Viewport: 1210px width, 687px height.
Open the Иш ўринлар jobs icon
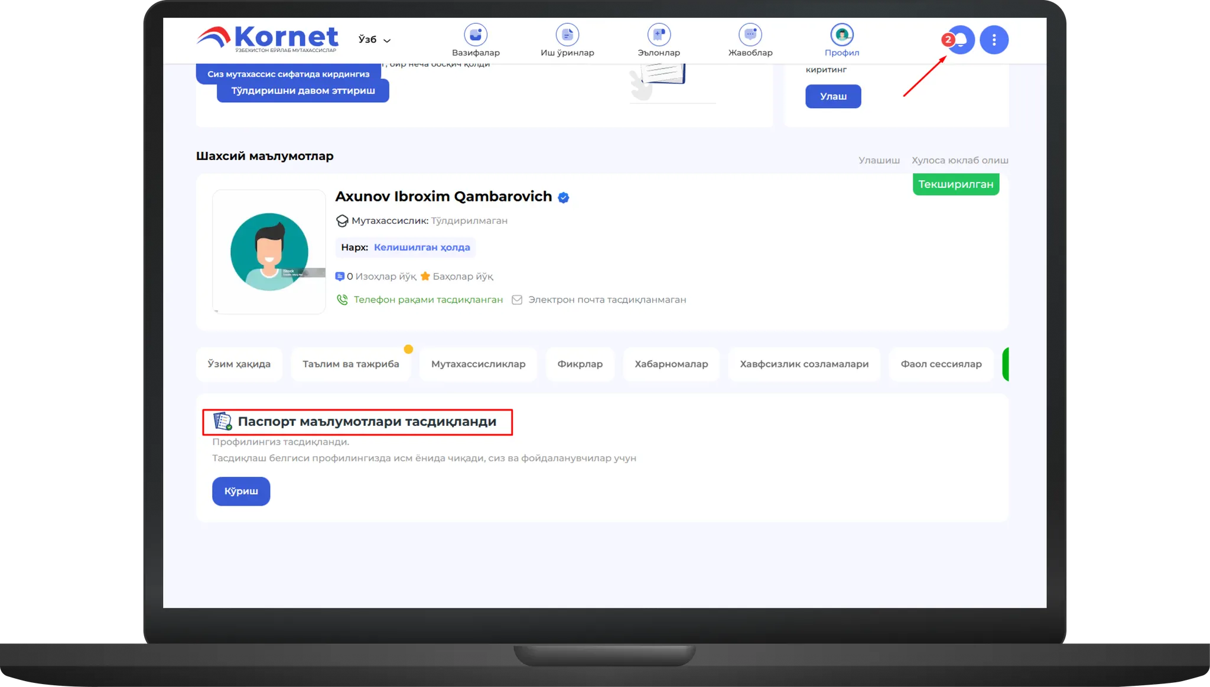pyautogui.click(x=567, y=35)
